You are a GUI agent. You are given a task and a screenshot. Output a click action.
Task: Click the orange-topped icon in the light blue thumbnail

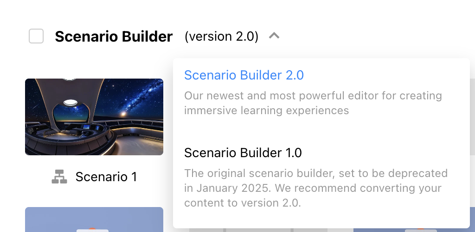pyautogui.click(x=92, y=230)
